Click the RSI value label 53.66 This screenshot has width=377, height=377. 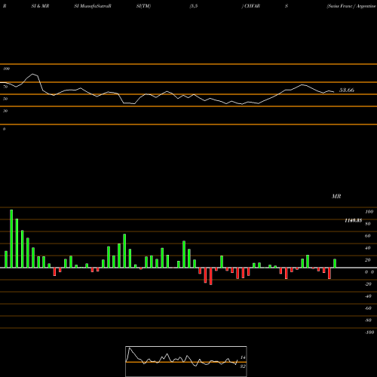coord(347,90)
